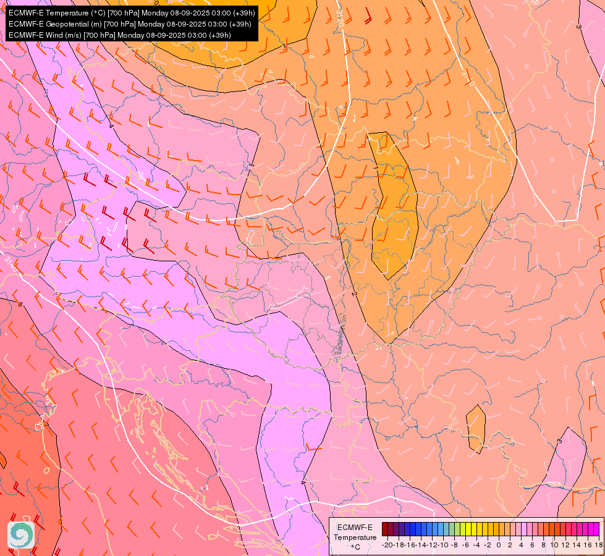The height and width of the screenshot is (556, 605).
Task: Click the legend tick label -14
Action: coord(421,545)
